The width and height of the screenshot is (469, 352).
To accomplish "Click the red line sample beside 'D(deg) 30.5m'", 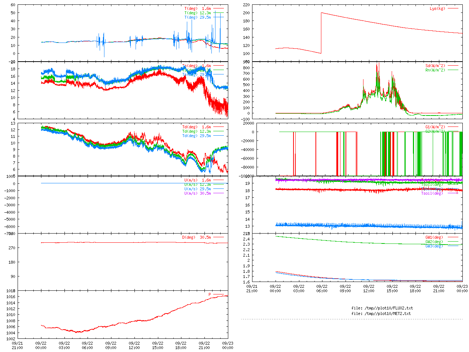I will click(x=218, y=237).
